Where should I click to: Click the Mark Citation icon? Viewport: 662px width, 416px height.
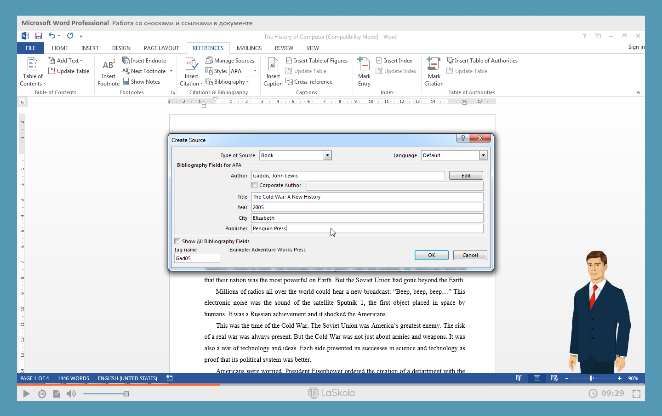434,64
